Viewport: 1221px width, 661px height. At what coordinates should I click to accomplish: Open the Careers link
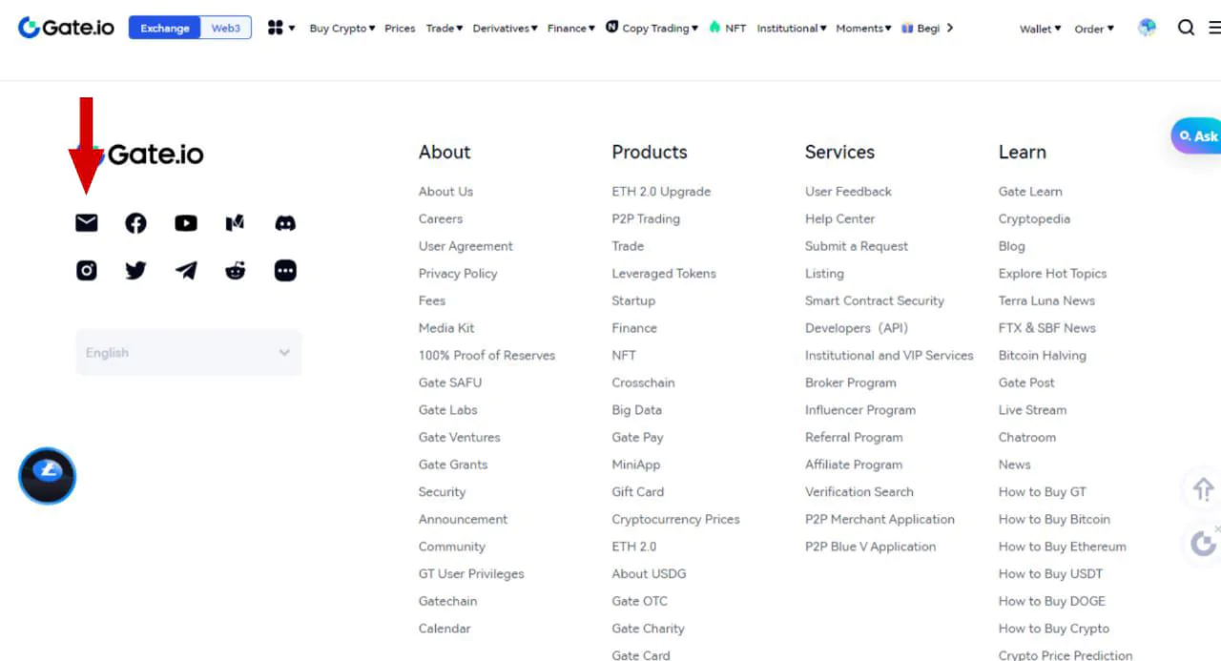coord(441,218)
